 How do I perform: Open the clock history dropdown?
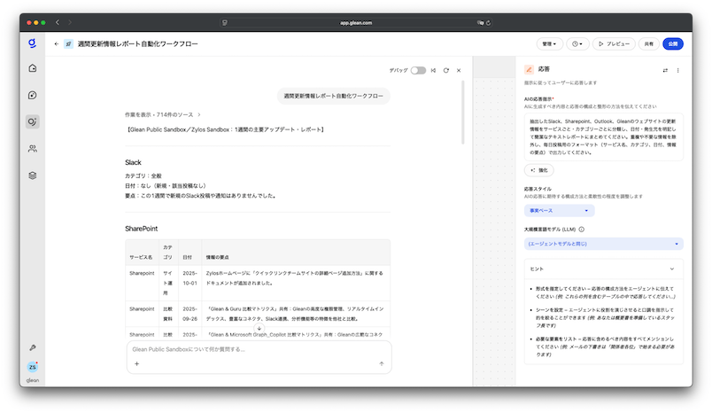[x=577, y=44]
